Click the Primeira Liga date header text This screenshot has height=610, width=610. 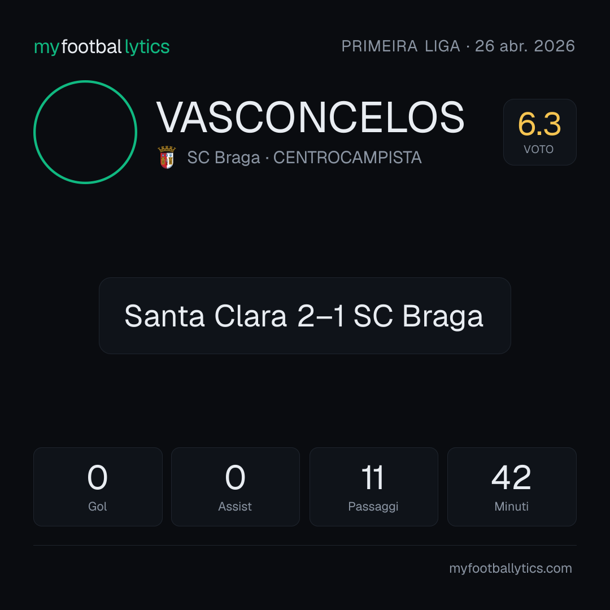click(458, 46)
